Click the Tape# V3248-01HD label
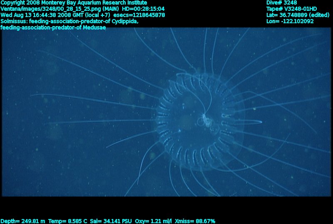This screenshot has height=224, width=333. pos(292,9)
